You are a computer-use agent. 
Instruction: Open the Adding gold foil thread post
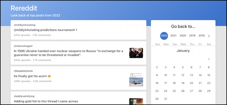tap(46, 101)
